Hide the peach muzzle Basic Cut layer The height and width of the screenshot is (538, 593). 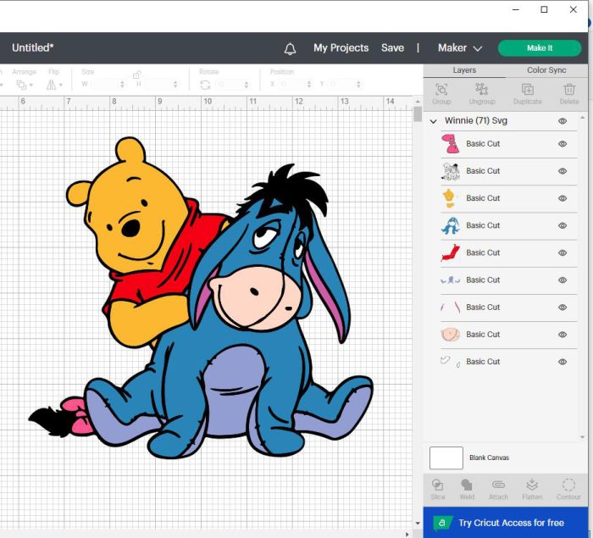pos(563,335)
